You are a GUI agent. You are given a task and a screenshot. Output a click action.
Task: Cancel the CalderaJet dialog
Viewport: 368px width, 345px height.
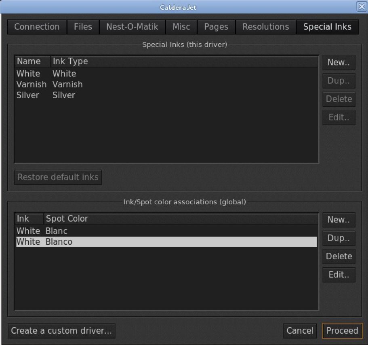[300, 331]
